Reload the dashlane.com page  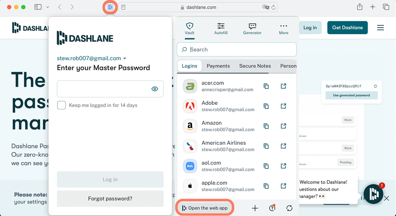[x=274, y=7]
